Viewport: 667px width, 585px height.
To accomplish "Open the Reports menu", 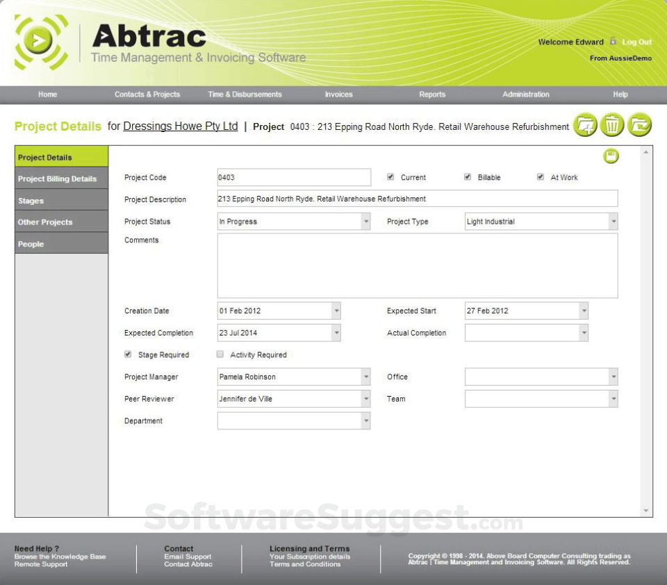I will 432,94.
